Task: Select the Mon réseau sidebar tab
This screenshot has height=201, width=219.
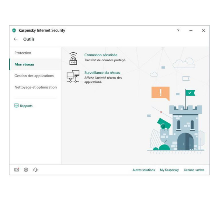Action: [x=24, y=64]
